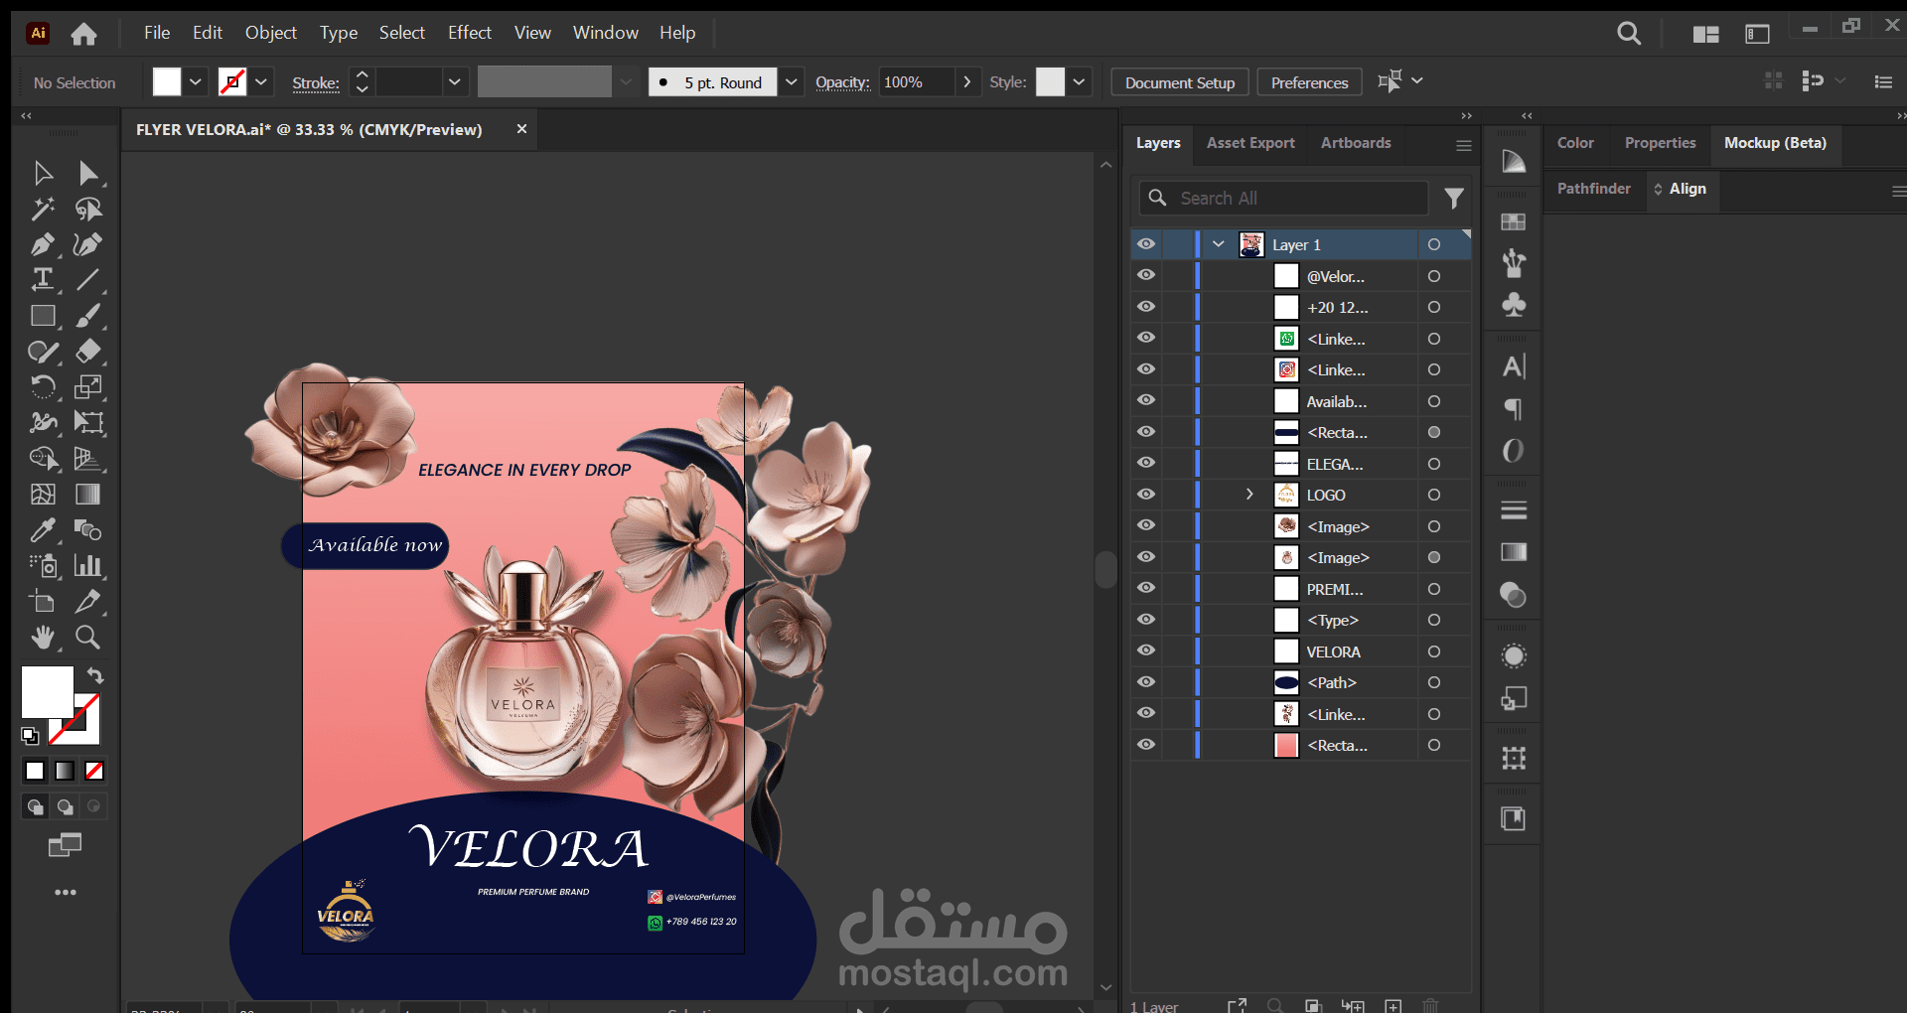Open the 5 pt. Round brush dropdown
Screen dimensions: 1907x1013
tap(791, 82)
